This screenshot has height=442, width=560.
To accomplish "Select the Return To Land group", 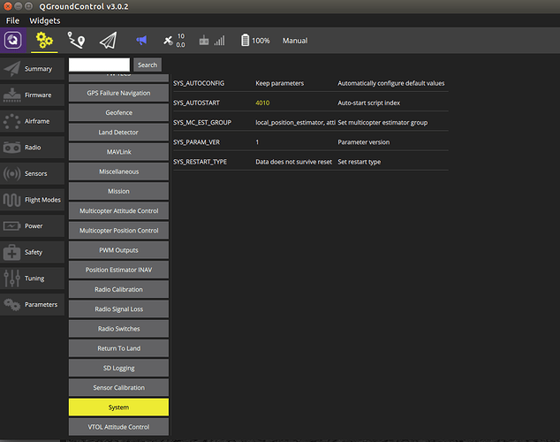I will click(x=118, y=348).
